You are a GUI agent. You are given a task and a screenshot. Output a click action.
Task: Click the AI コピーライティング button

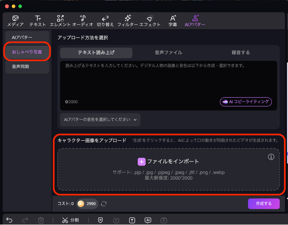[246, 102]
